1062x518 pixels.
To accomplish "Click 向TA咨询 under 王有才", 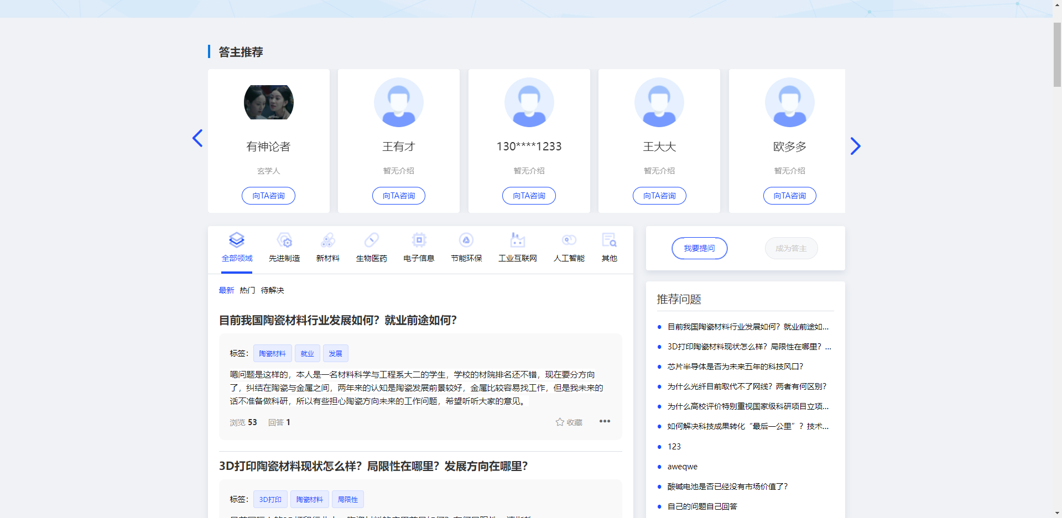I will (x=398, y=196).
